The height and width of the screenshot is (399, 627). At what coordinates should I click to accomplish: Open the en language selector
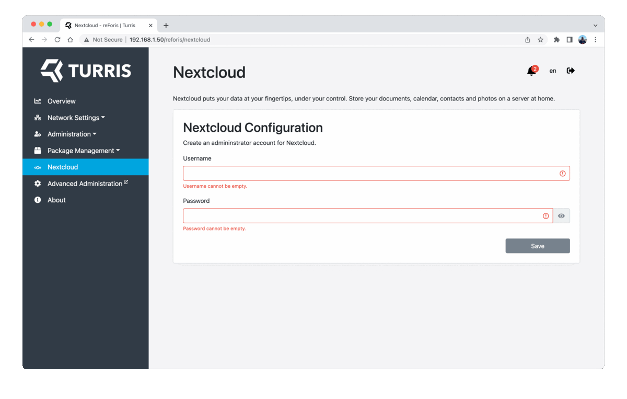[x=553, y=71]
